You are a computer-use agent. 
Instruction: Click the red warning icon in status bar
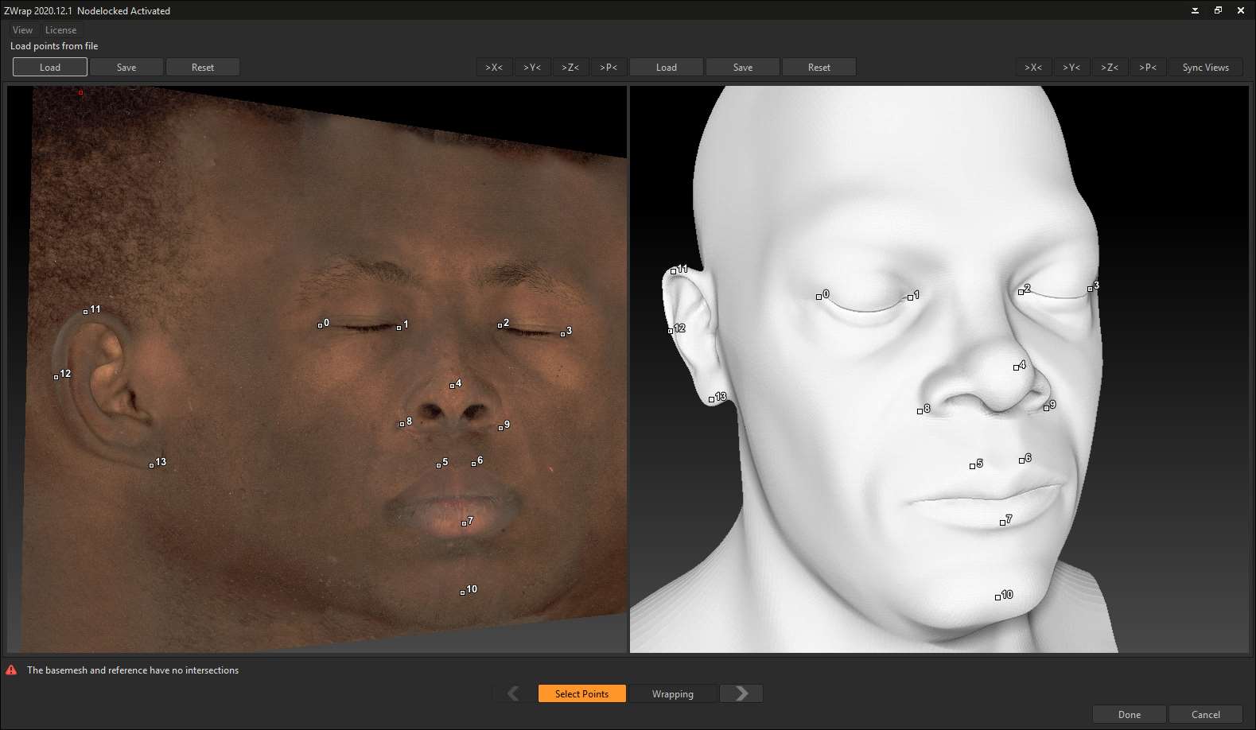(x=11, y=670)
